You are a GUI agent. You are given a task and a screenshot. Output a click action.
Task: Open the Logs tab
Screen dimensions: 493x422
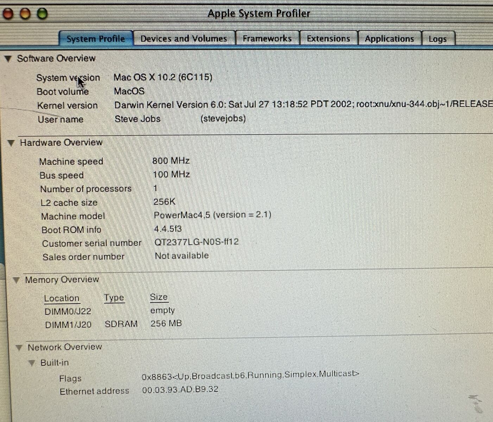point(437,39)
